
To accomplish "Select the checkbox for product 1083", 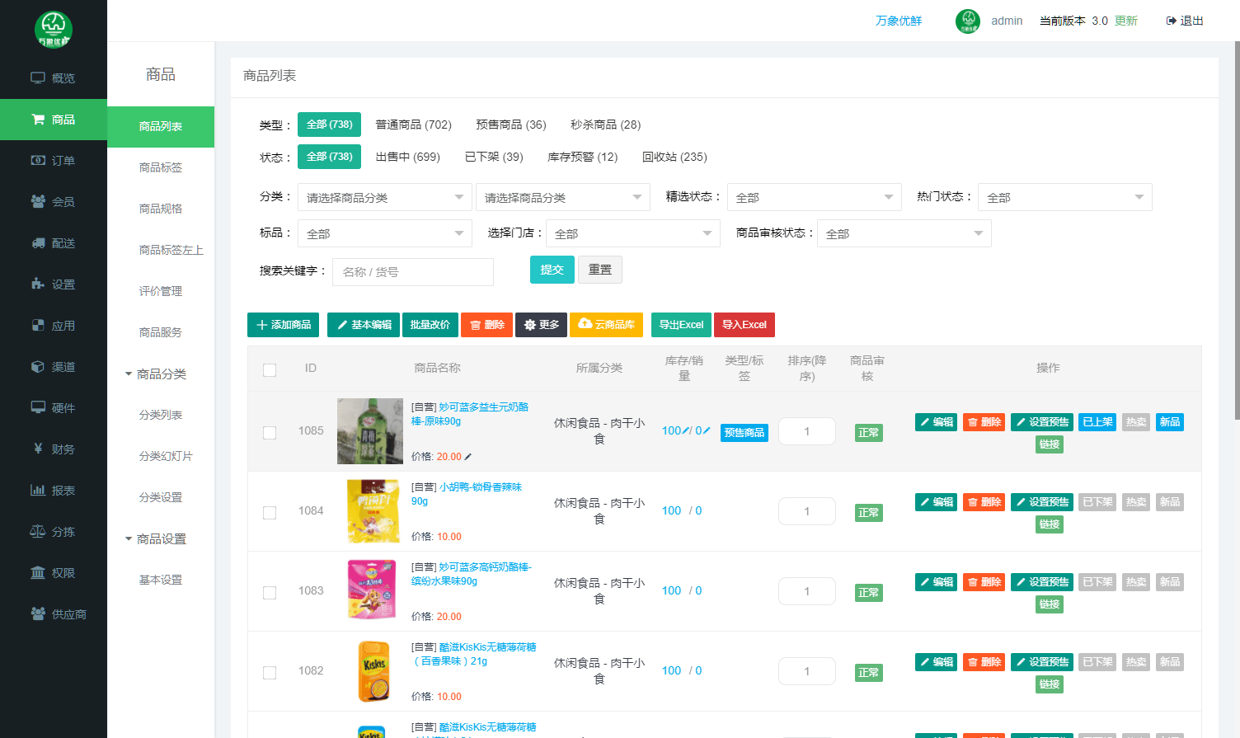I will [270, 592].
